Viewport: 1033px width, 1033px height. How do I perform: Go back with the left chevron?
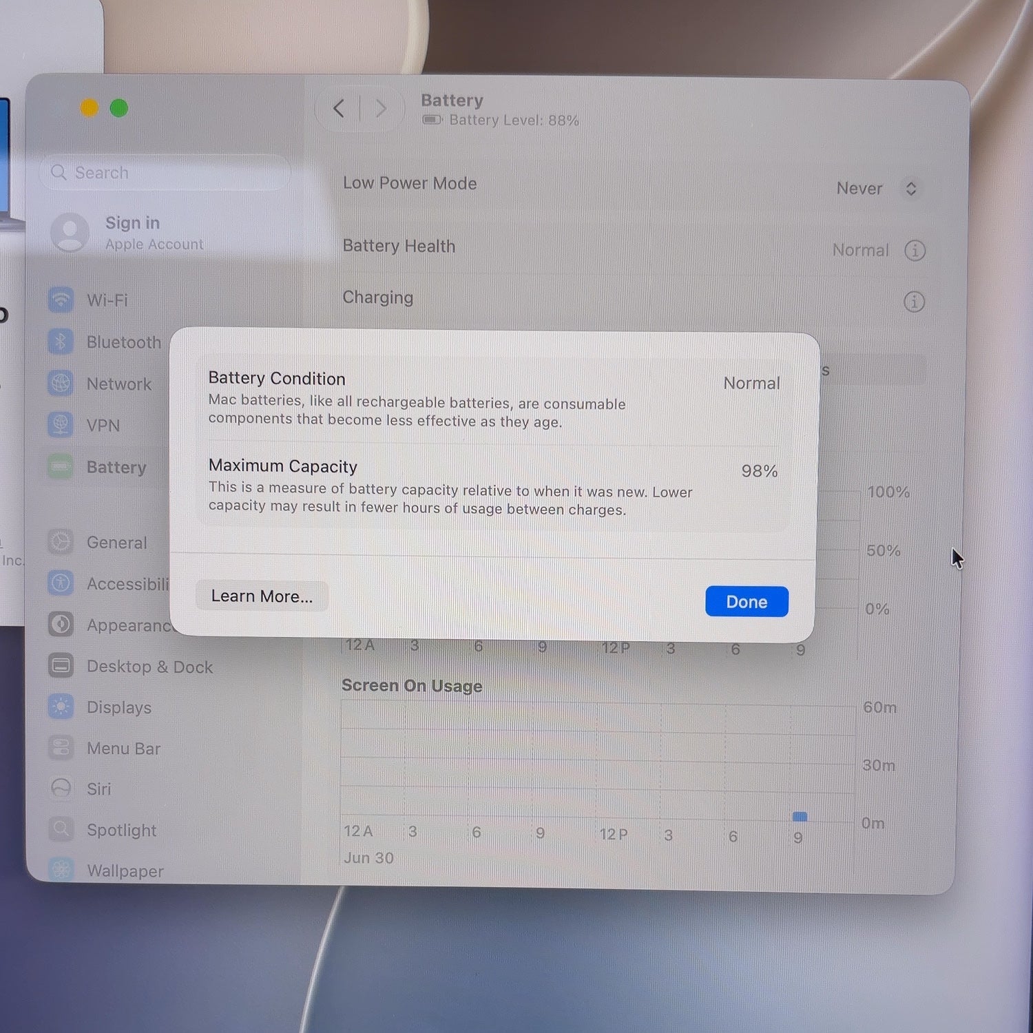point(338,108)
